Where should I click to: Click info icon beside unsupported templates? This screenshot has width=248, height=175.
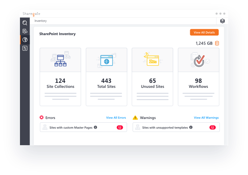191,127
